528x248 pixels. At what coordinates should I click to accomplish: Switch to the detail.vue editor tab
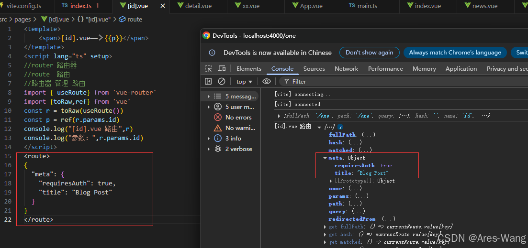pos(199,6)
